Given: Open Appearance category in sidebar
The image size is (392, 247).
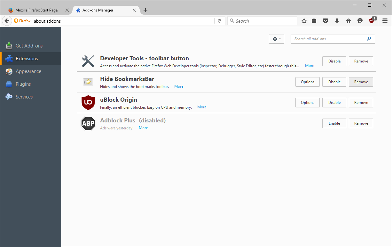Looking at the screenshot, I should click(x=30, y=71).
